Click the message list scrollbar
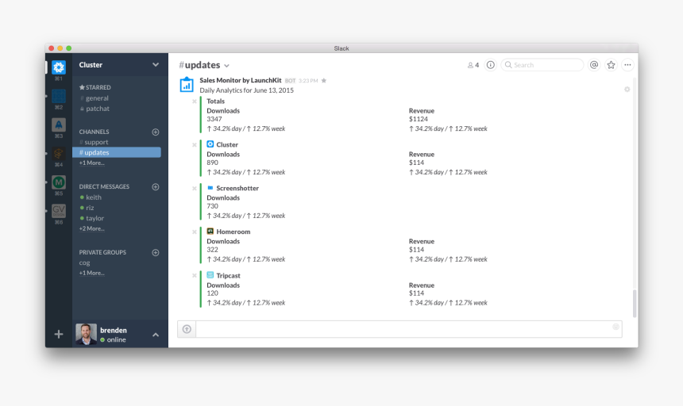 click(635, 304)
